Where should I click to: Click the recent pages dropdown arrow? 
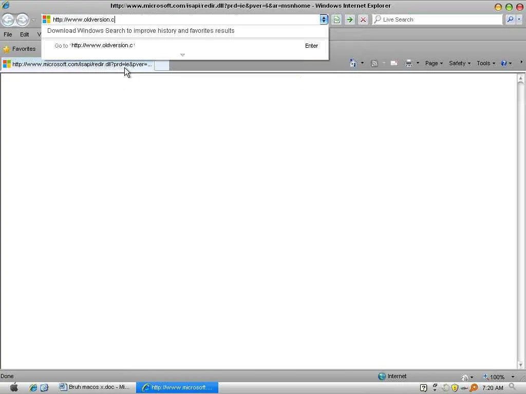point(33,20)
